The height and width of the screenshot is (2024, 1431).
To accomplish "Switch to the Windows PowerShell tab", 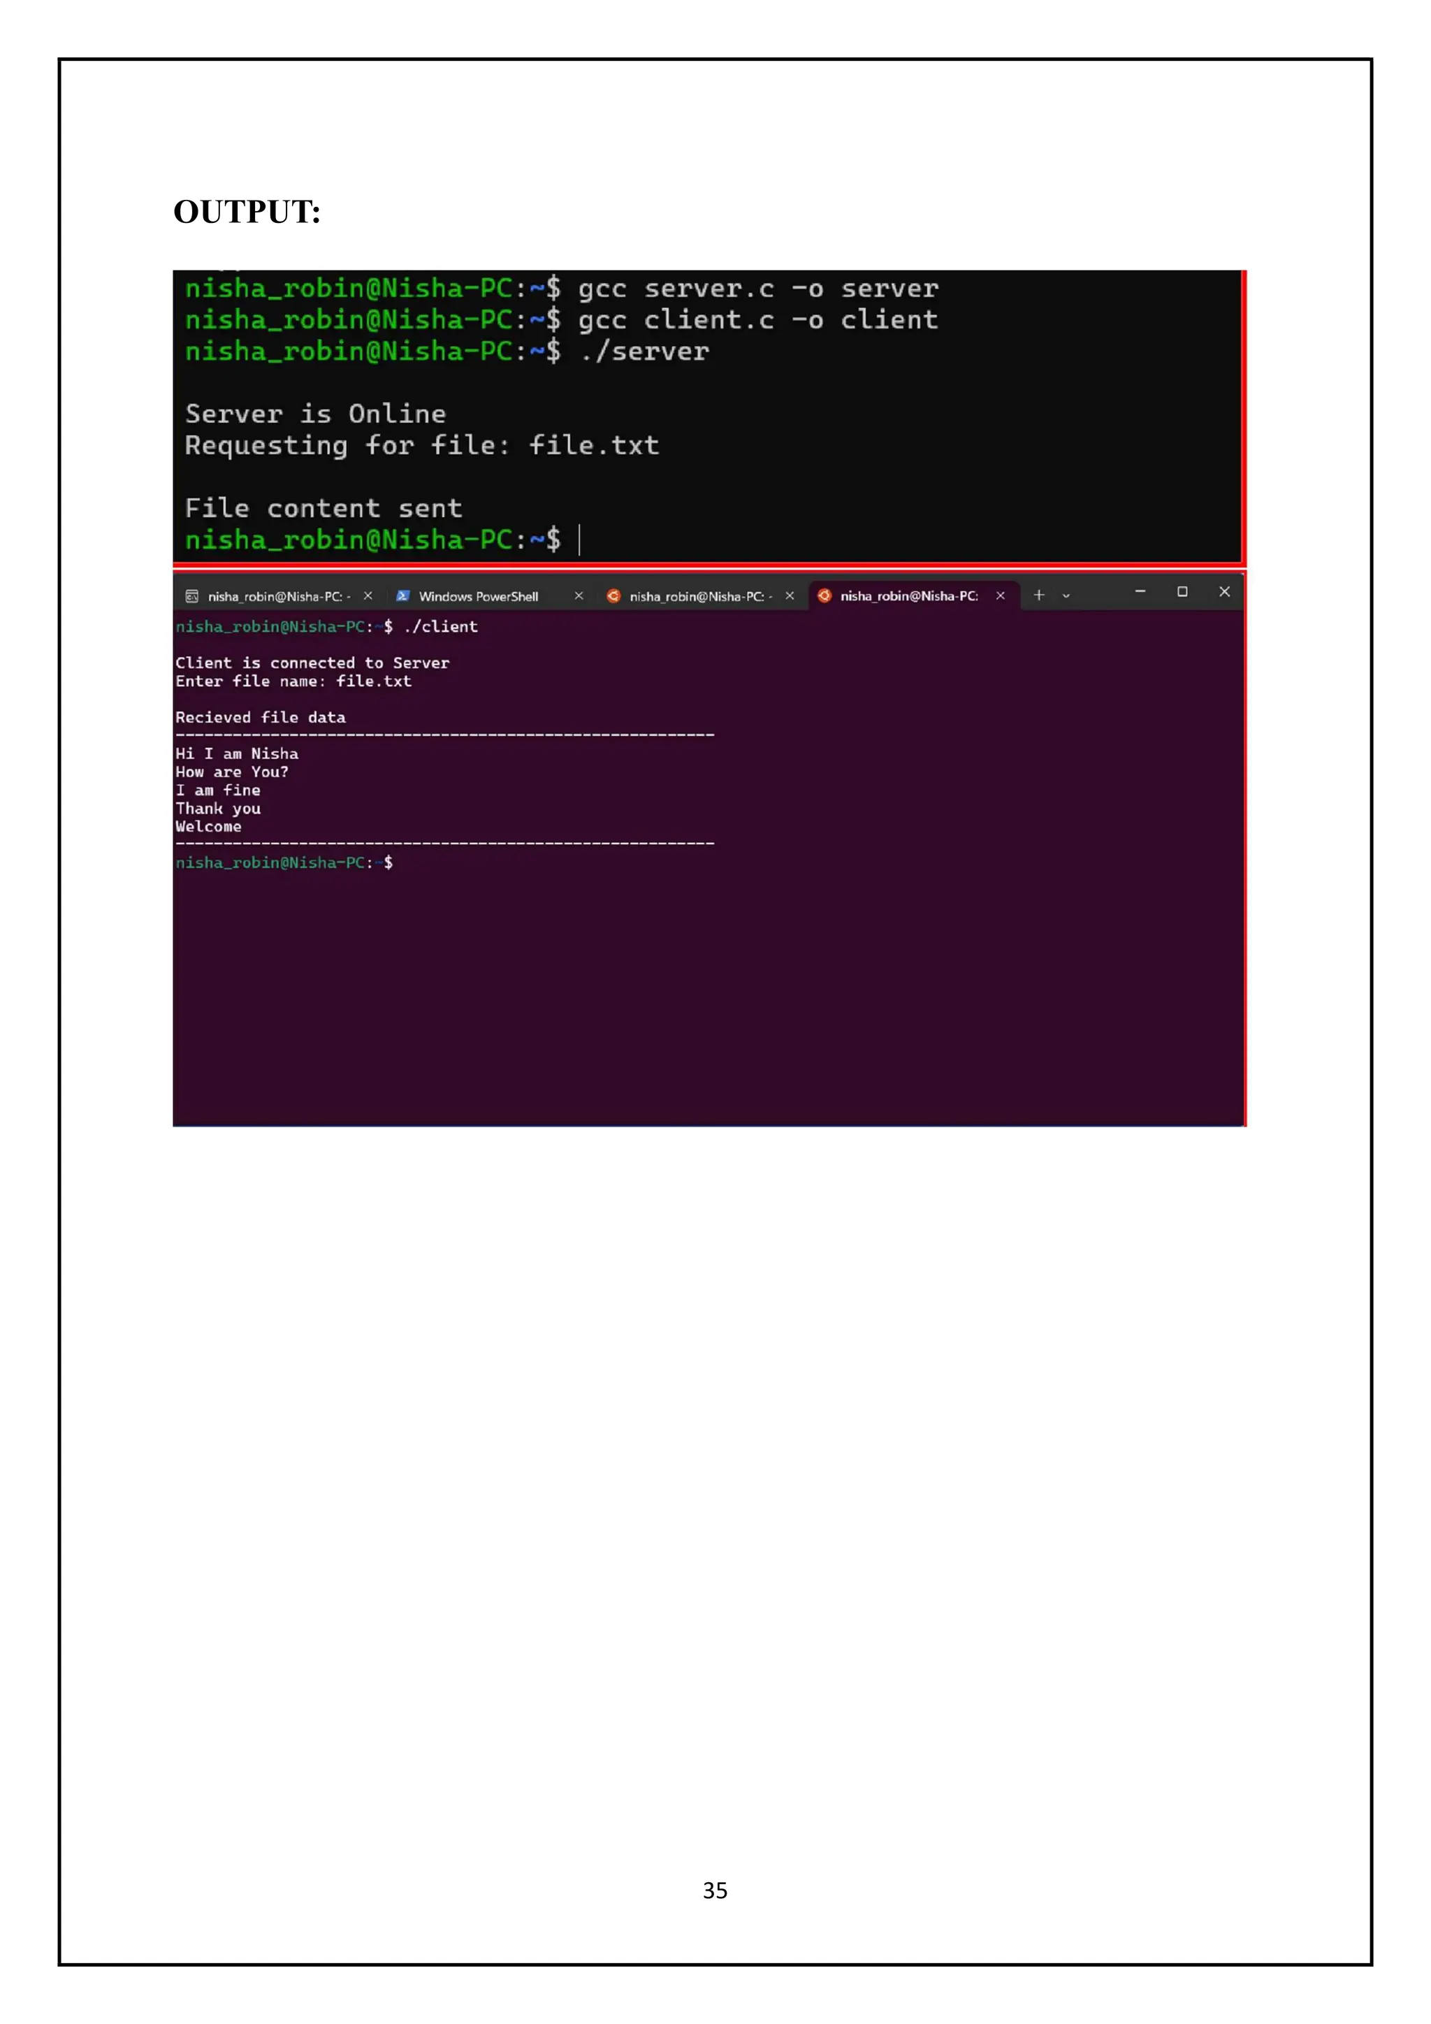I will coord(480,597).
